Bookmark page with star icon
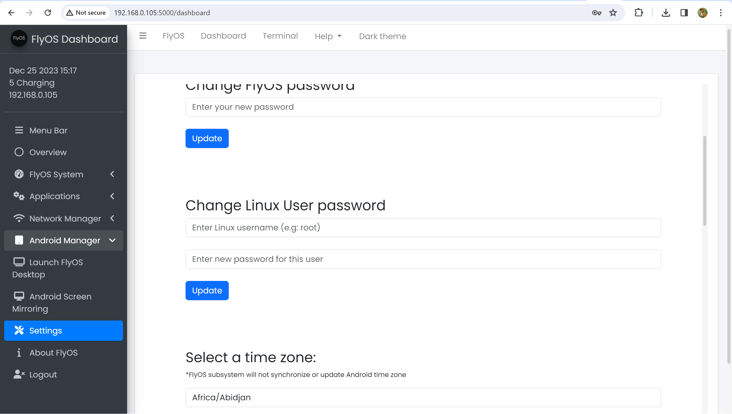Screen dimensions: 732x414 [x=613, y=13]
